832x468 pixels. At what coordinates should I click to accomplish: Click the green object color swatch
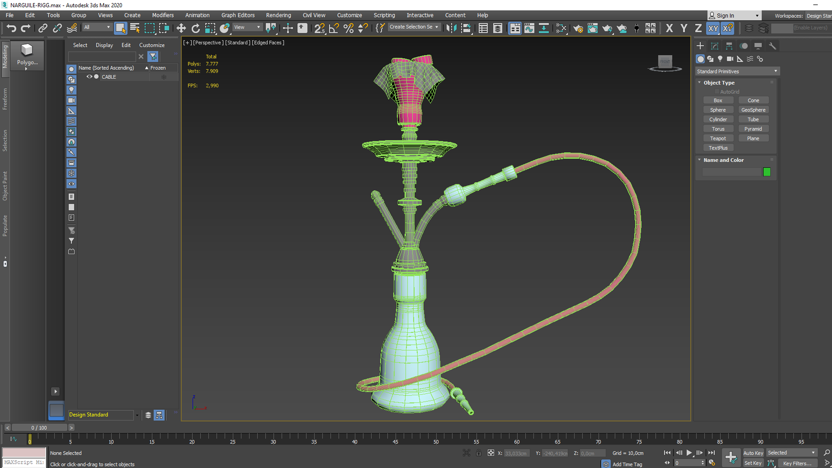[x=767, y=172]
